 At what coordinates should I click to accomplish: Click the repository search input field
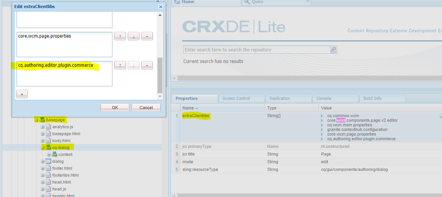click(x=257, y=50)
